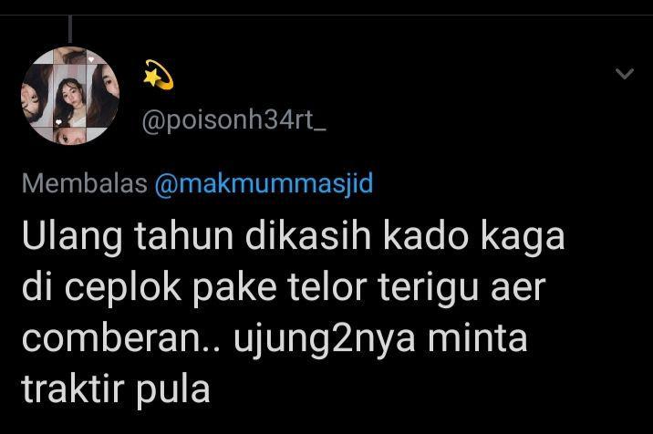Open the @poisonh34rt_ handle profile

tap(234, 121)
